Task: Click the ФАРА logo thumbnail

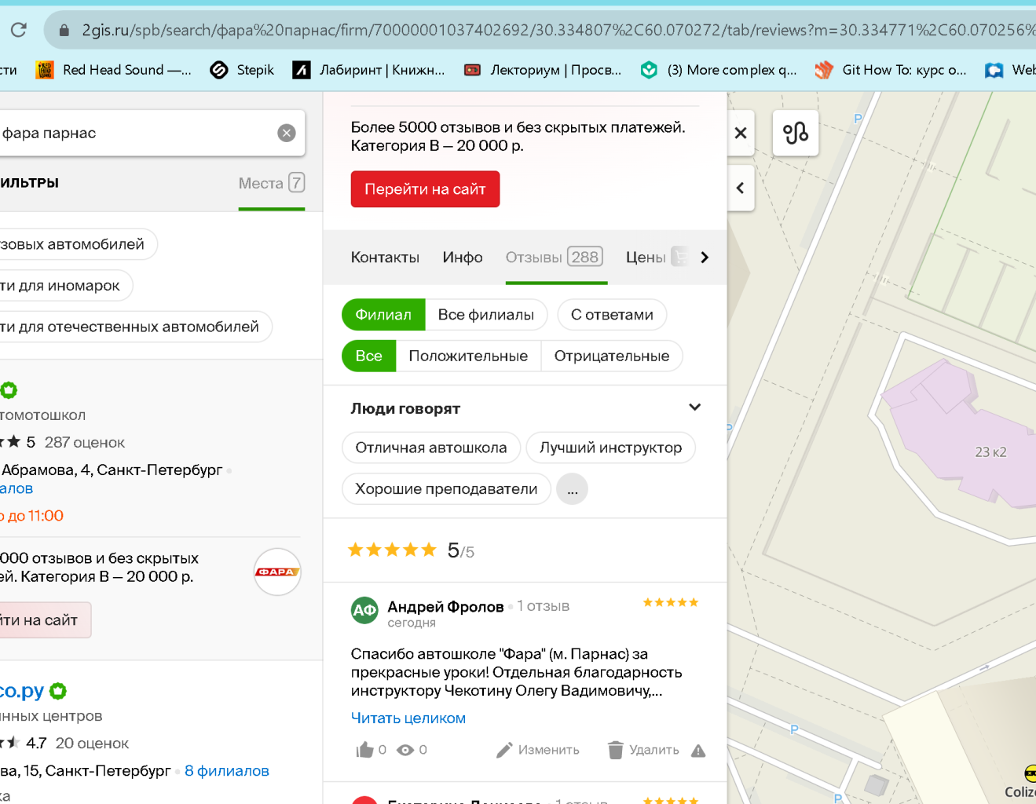Action: pyautogui.click(x=277, y=572)
